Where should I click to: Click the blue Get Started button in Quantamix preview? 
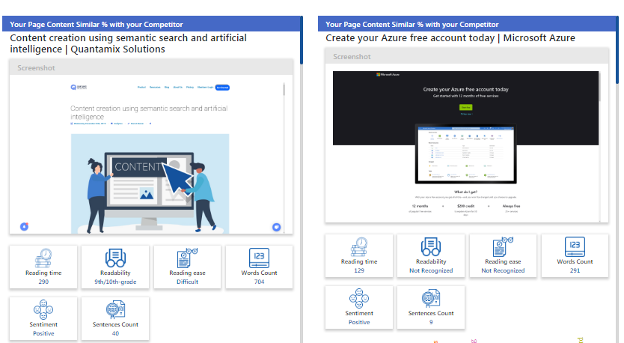pos(222,87)
